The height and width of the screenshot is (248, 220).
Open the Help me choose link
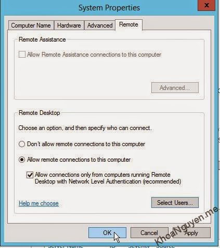pyautogui.click(x=38, y=203)
